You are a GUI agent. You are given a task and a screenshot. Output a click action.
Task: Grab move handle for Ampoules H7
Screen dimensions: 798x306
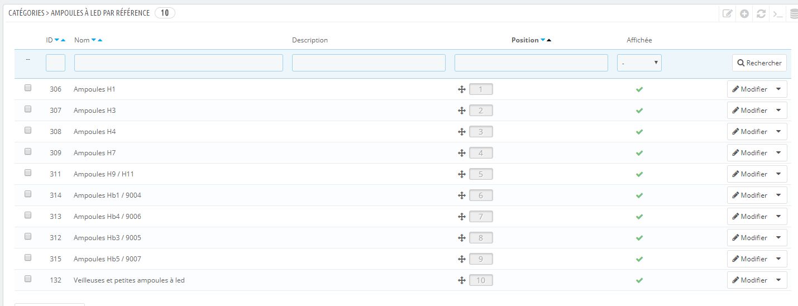coord(462,153)
